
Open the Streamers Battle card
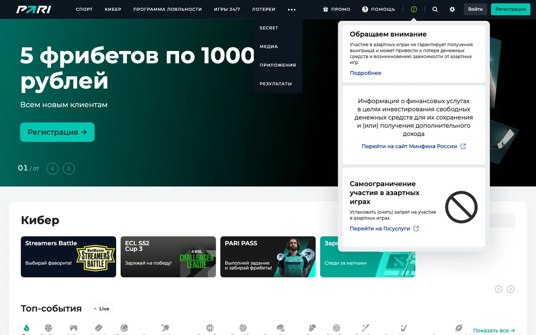[68, 257]
